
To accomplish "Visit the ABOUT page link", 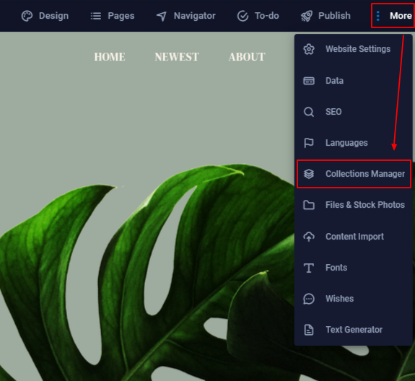I will 247,57.
